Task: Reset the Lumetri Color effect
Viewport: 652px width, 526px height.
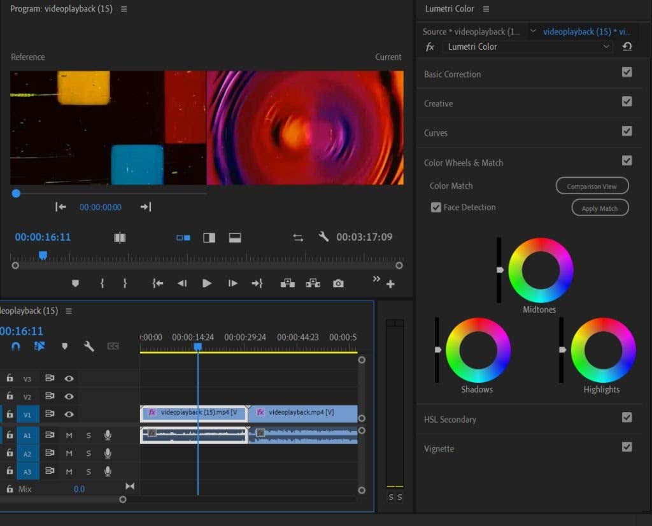Action: pyautogui.click(x=627, y=46)
